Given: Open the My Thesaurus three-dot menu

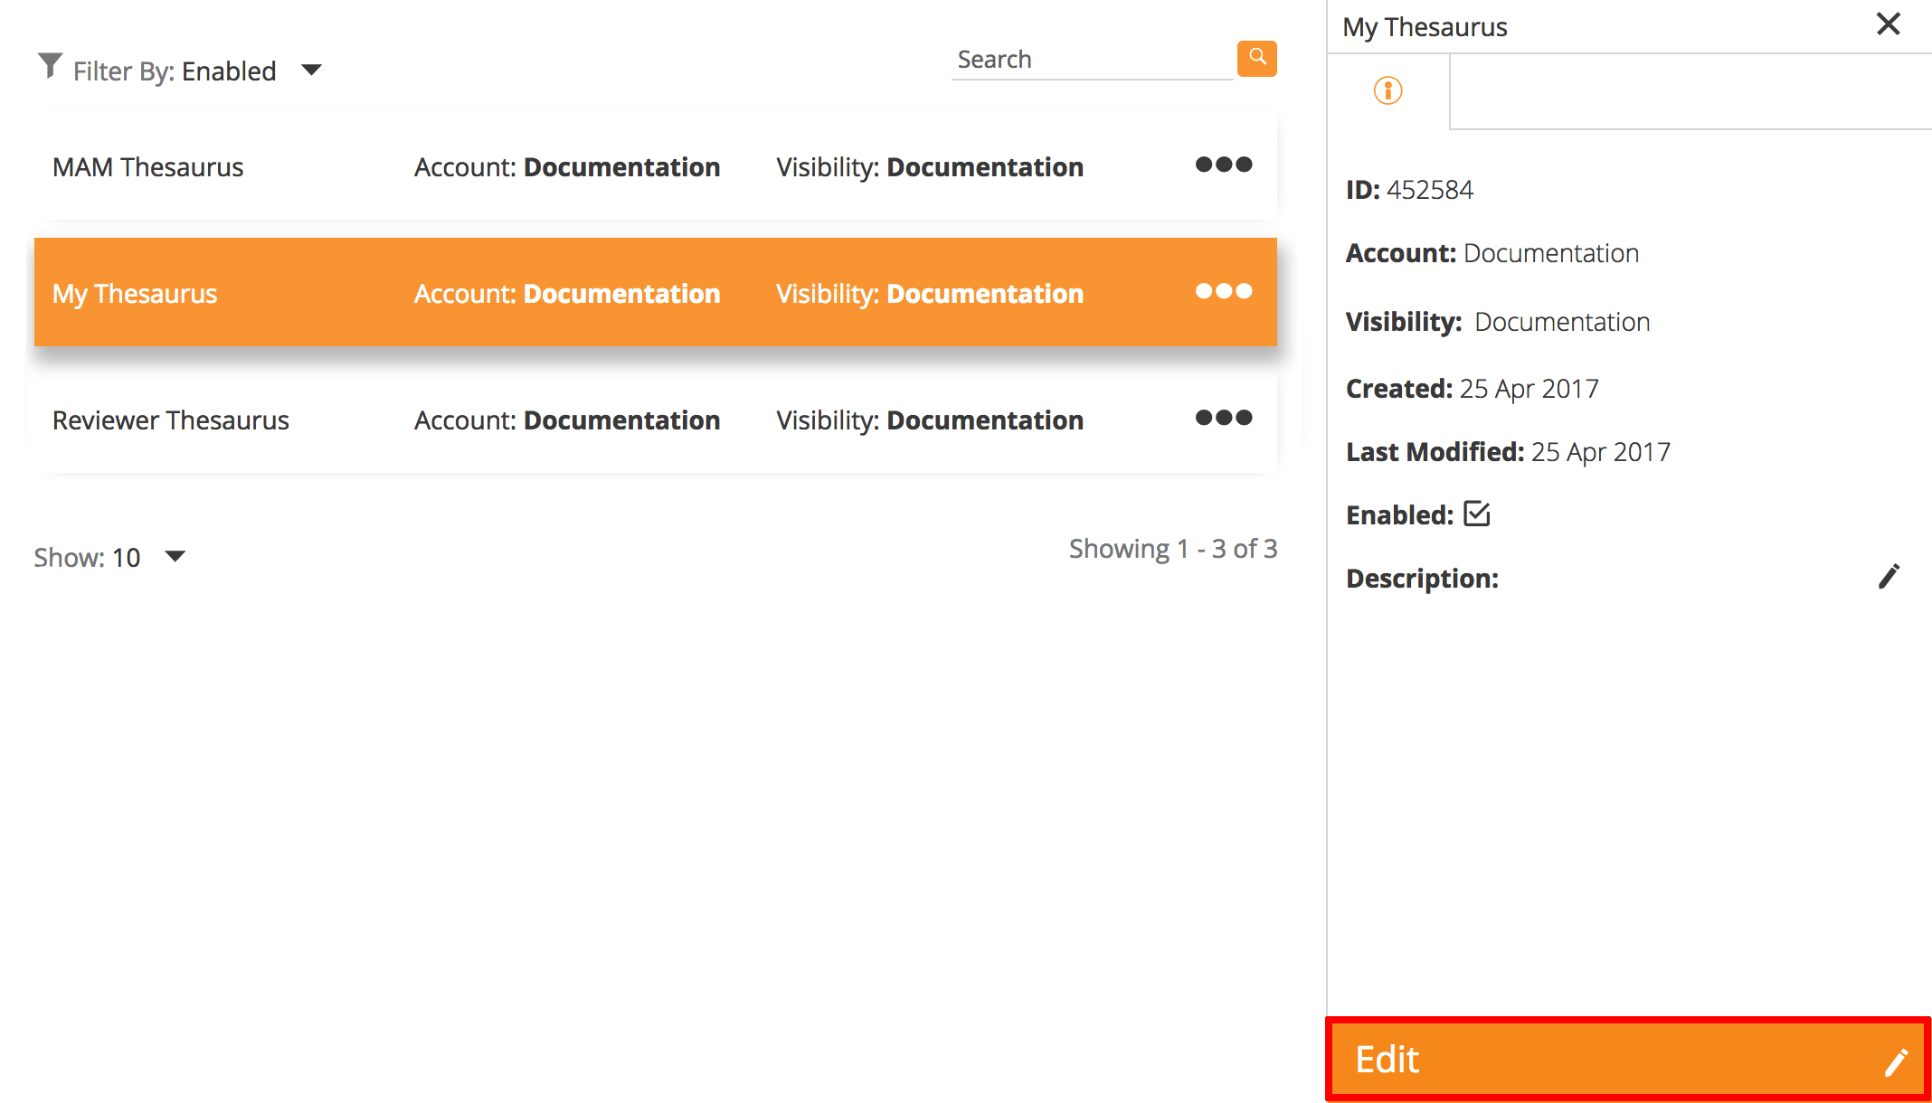Looking at the screenshot, I should click(1223, 291).
